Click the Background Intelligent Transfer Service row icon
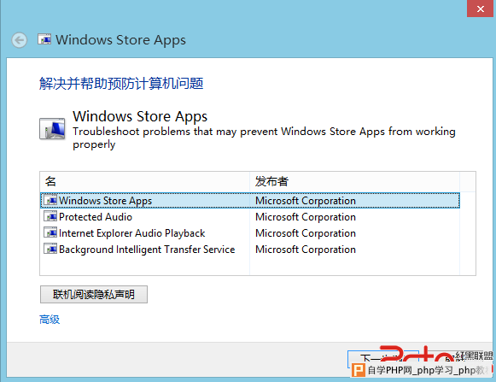Screen dimensions: 496x382 (x=50, y=249)
